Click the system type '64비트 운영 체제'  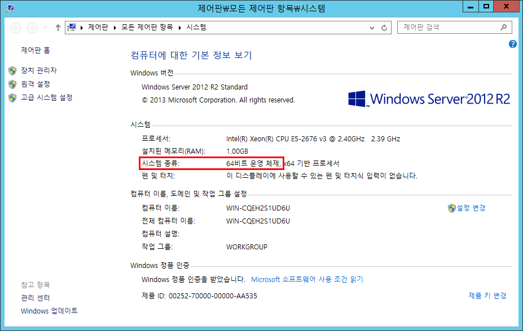[253, 164]
